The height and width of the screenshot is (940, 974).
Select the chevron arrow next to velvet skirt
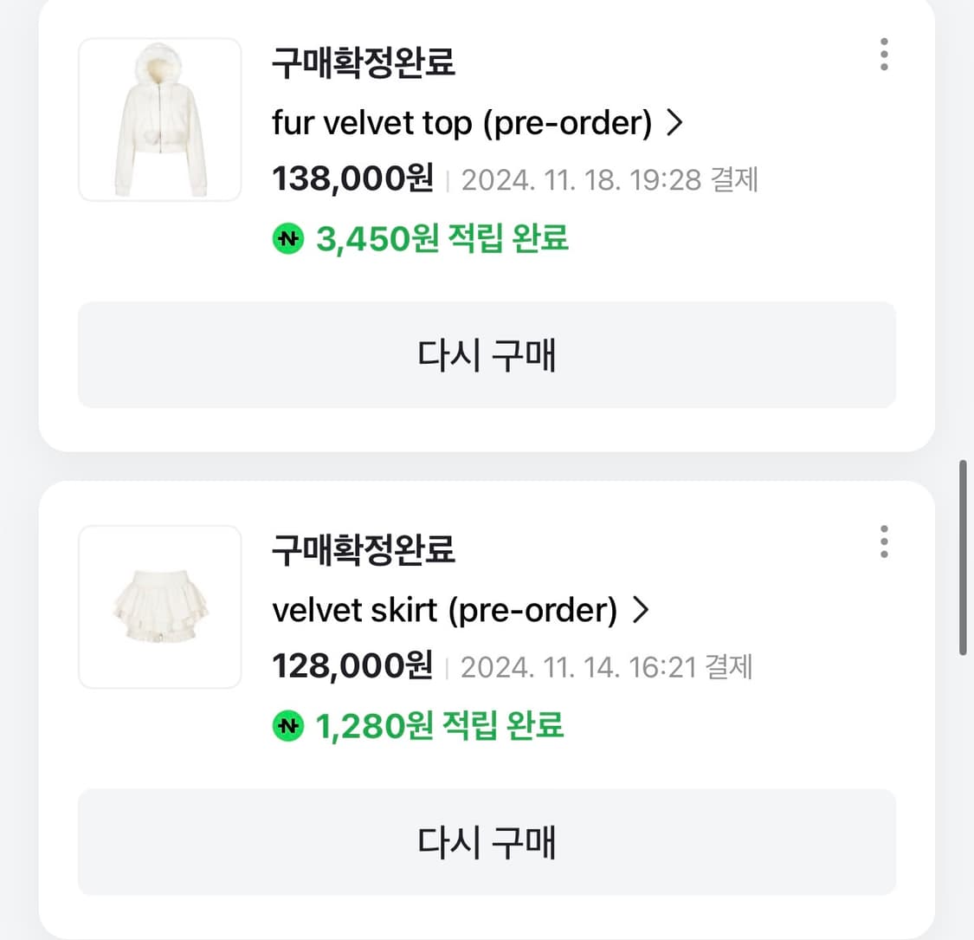[642, 610]
